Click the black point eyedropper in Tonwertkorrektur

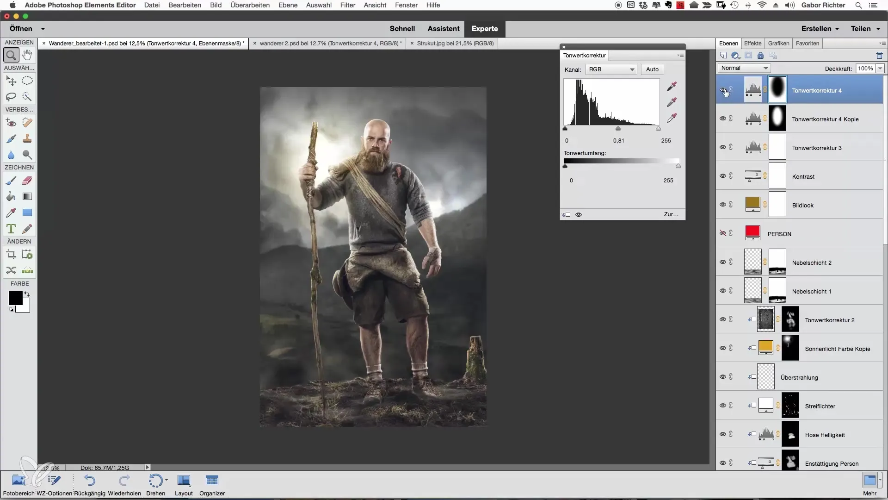click(x=672, y=87)
